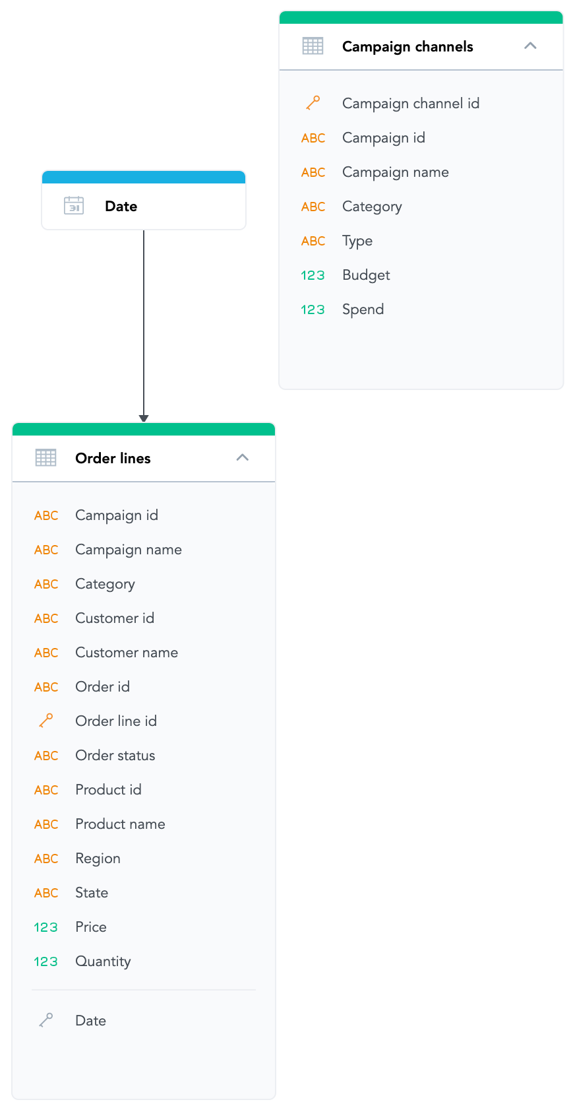Select the Price fact in Order lines
This screenshot has width=571, height=1106.
[91, 927]
